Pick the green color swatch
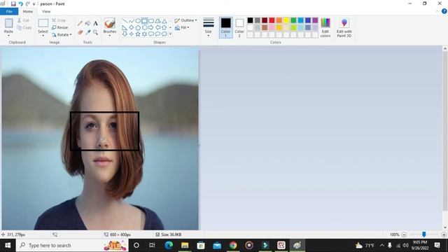The width and height of the screenshot is (448, 252). click(293, 20)
